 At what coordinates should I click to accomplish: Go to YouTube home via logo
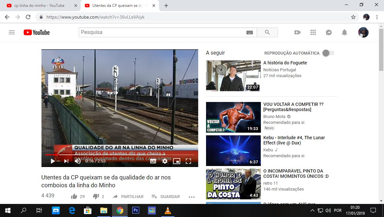[37, 32]
